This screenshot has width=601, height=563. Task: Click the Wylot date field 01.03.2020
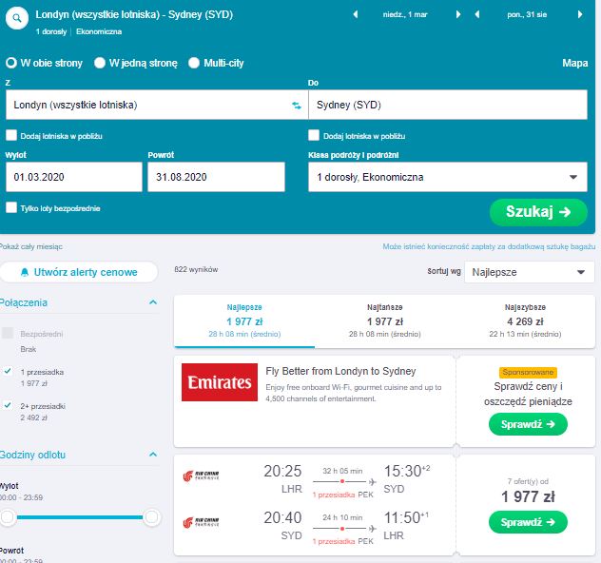(x=74, y=177)
